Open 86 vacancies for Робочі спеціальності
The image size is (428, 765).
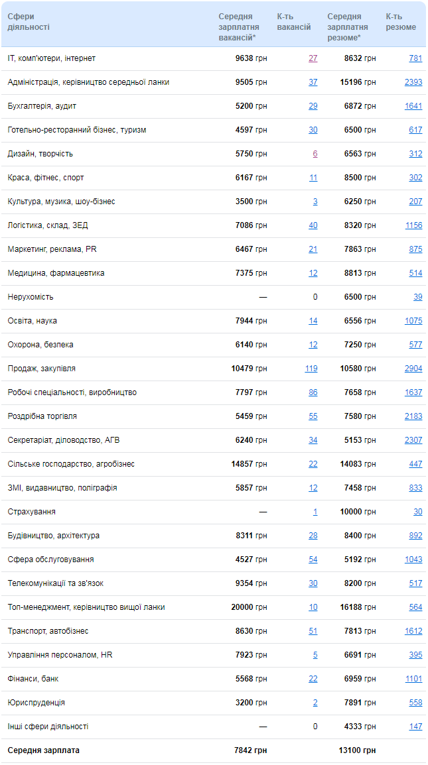pos(313,392)
